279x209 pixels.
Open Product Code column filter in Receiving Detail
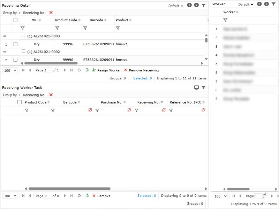click(x=57, y=28)
